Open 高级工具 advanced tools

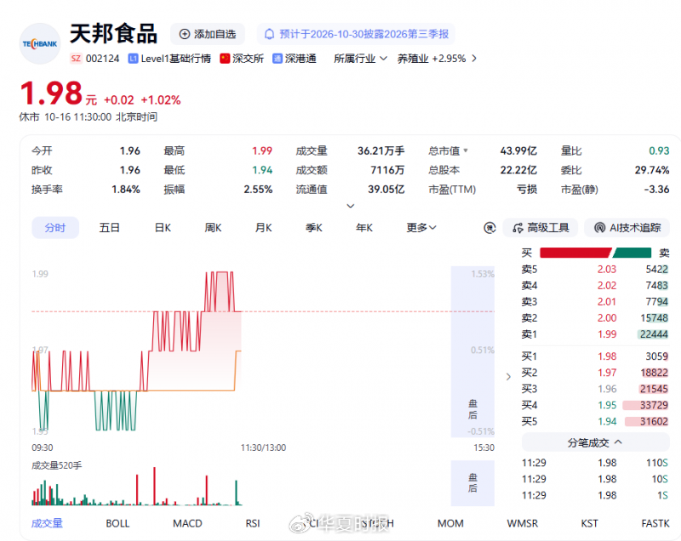[541, 228]
